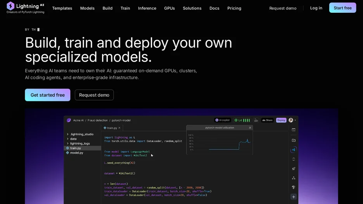Click the import lightning as L line

tap(120, 137)
